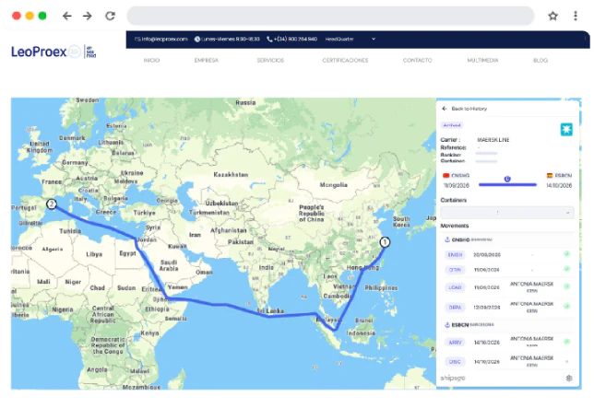
Task: Click the ARRV movement tag
Action: click(x=455, y=343)
